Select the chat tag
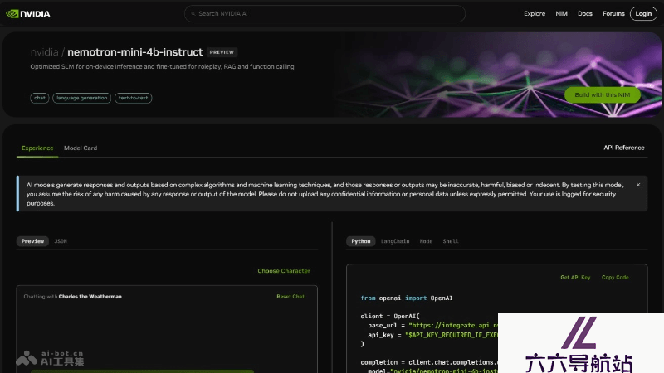 tap(40, 98)
